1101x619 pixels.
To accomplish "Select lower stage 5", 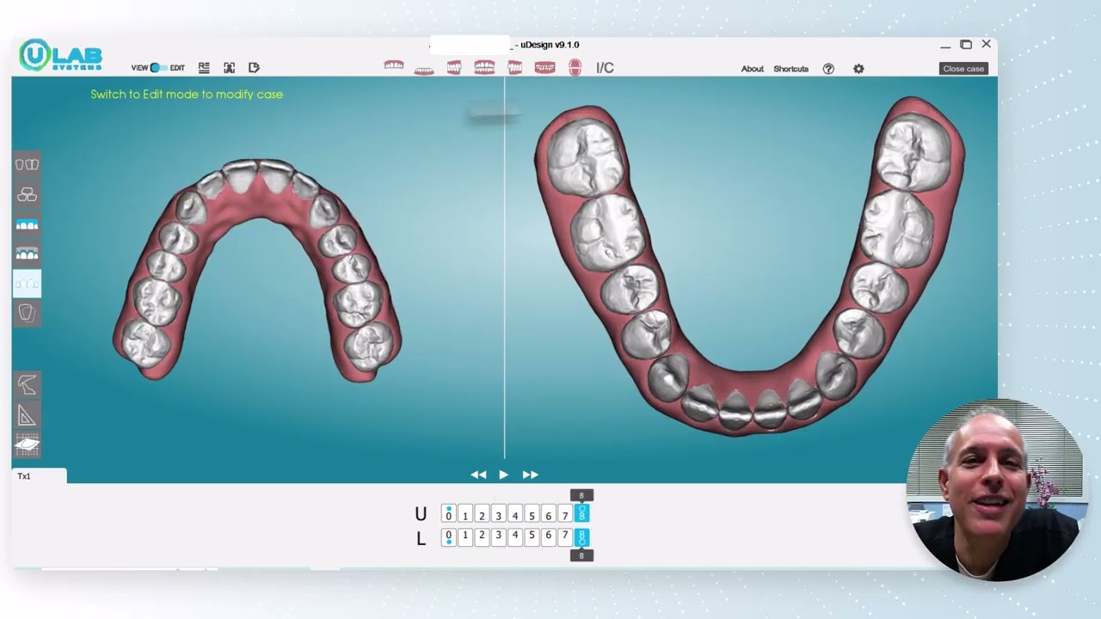I will (x=532, y=537).
